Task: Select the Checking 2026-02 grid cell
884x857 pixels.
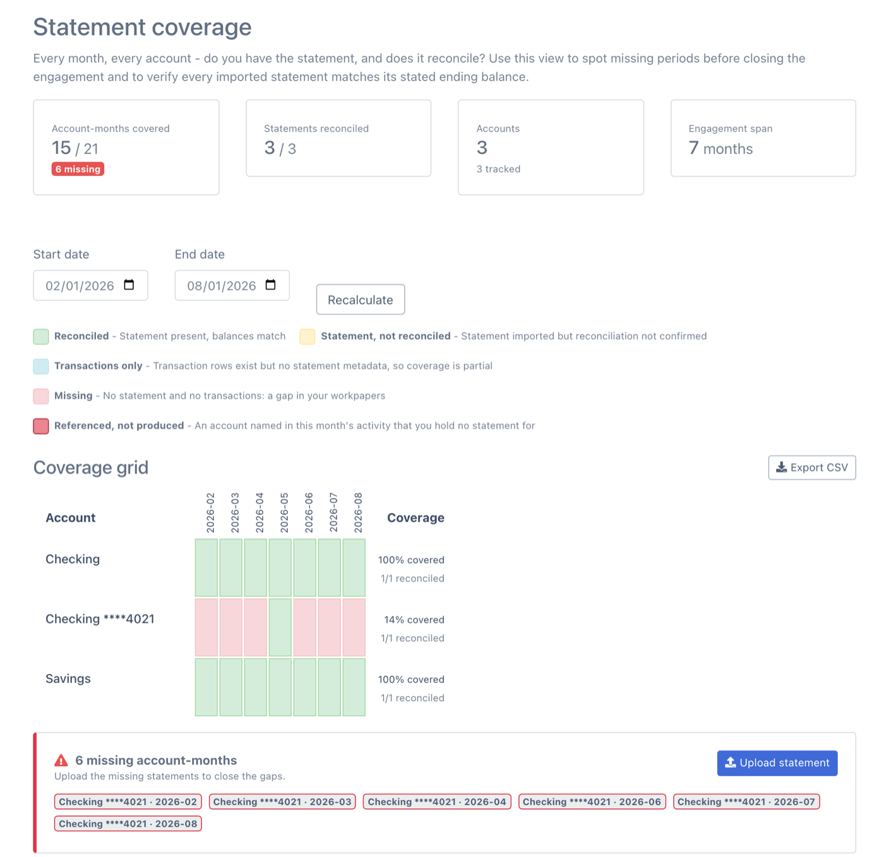Action: coord(206,567)
